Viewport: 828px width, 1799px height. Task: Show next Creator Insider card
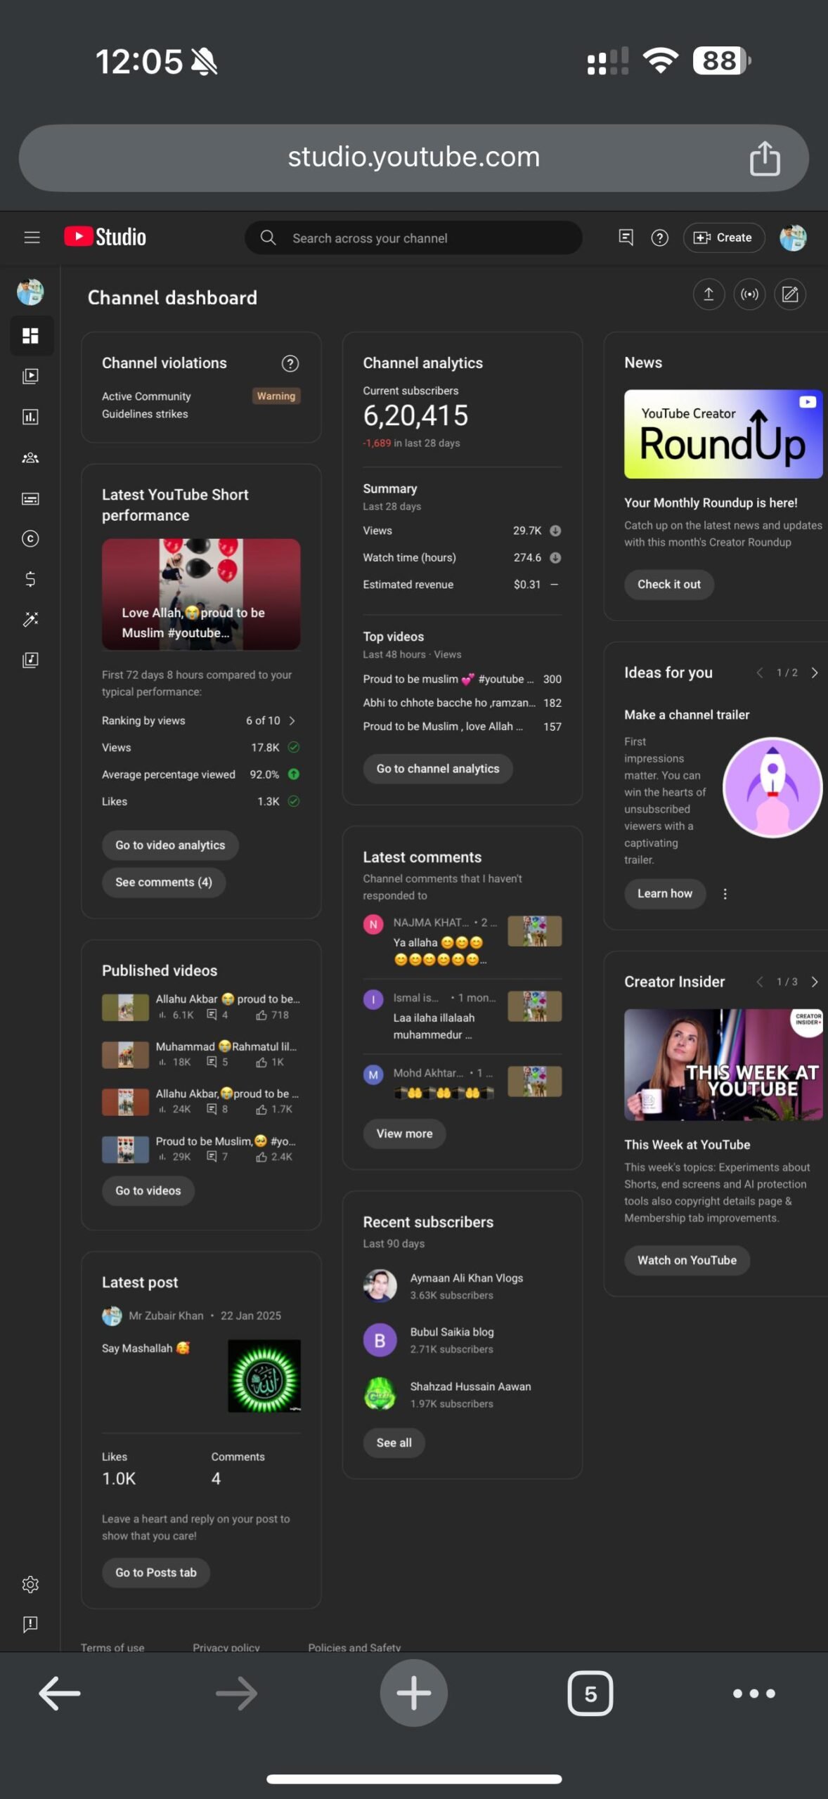pyautogui.click(x=815, y=982)
